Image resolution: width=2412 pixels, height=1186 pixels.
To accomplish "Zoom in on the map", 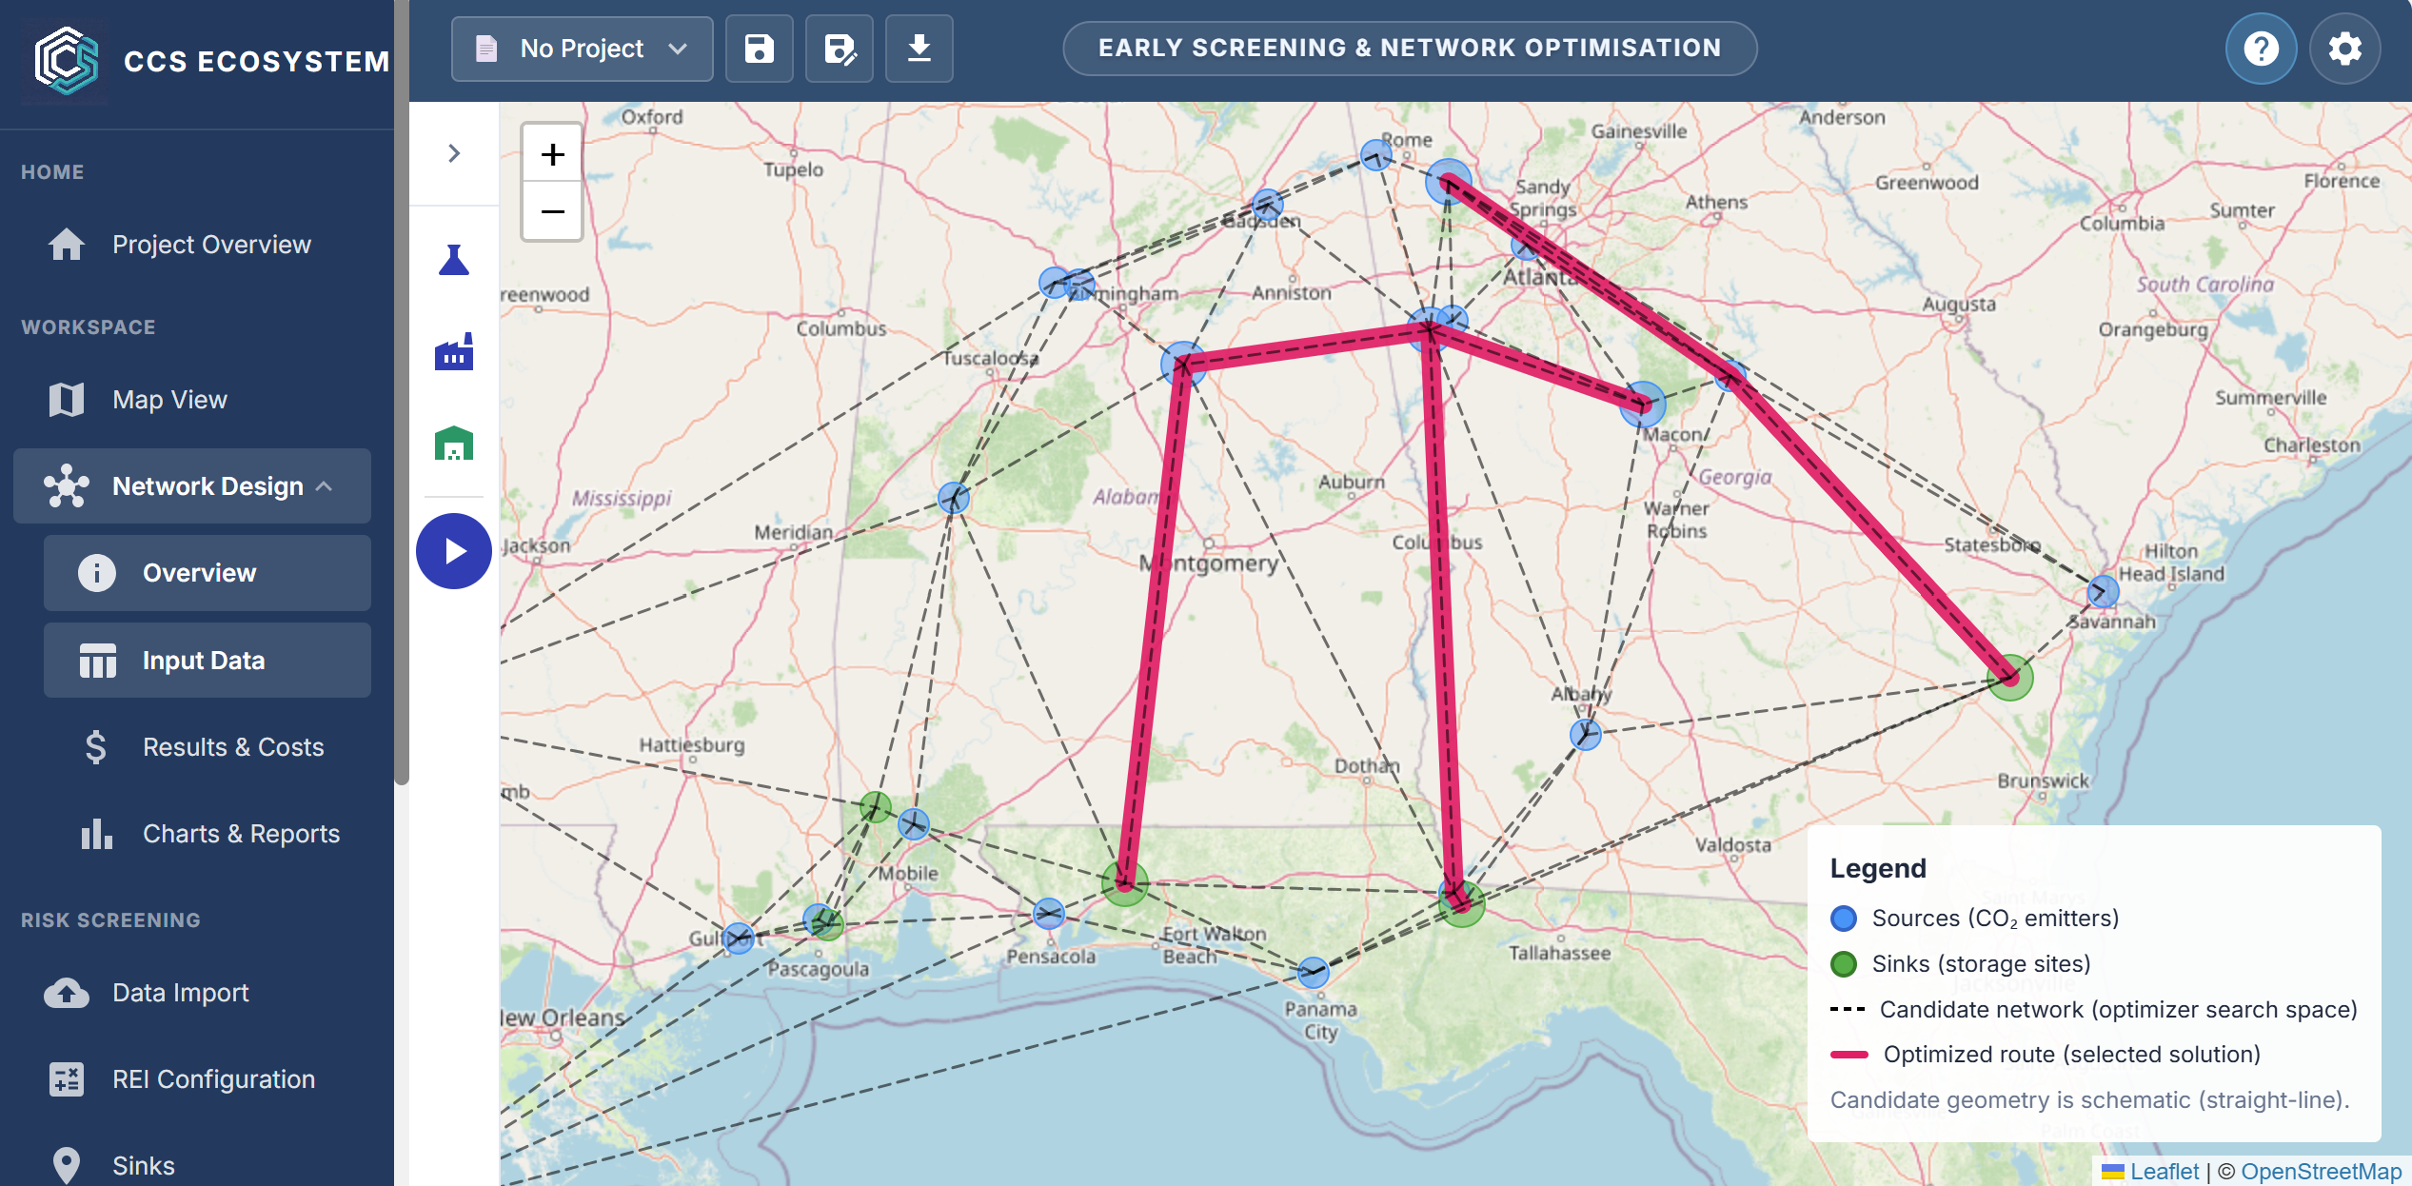I will [x=552, y=154].
